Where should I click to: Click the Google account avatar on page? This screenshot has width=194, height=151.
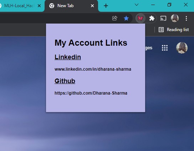point(182,48)
